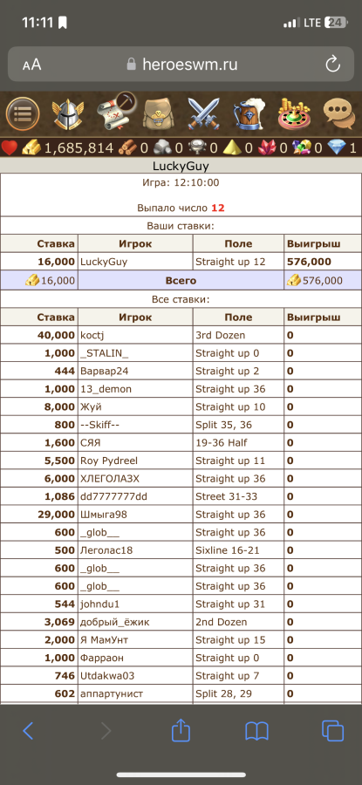Go back to the previous page
The image size is (362, 785).
28,732
